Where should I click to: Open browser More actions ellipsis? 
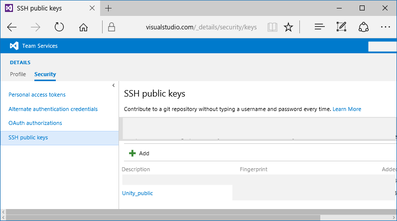point(386,27)
